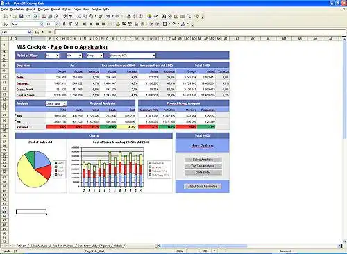Run the Spellcheck toolbar icon
The image size is (347, 254).
click(x=64, y=16)
